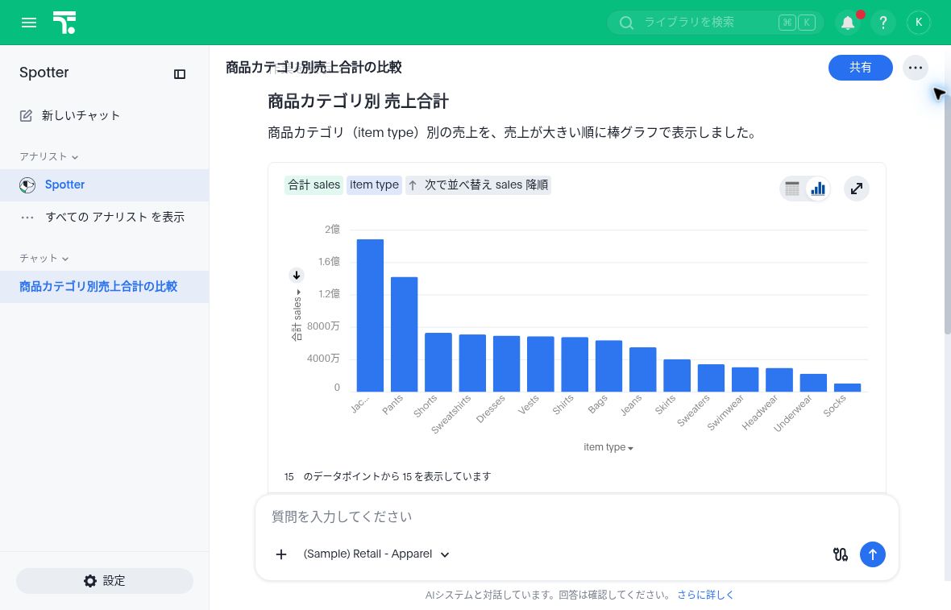The image size is (951, 610).
Task: Open the notifications bell
Action: point(848,23)
